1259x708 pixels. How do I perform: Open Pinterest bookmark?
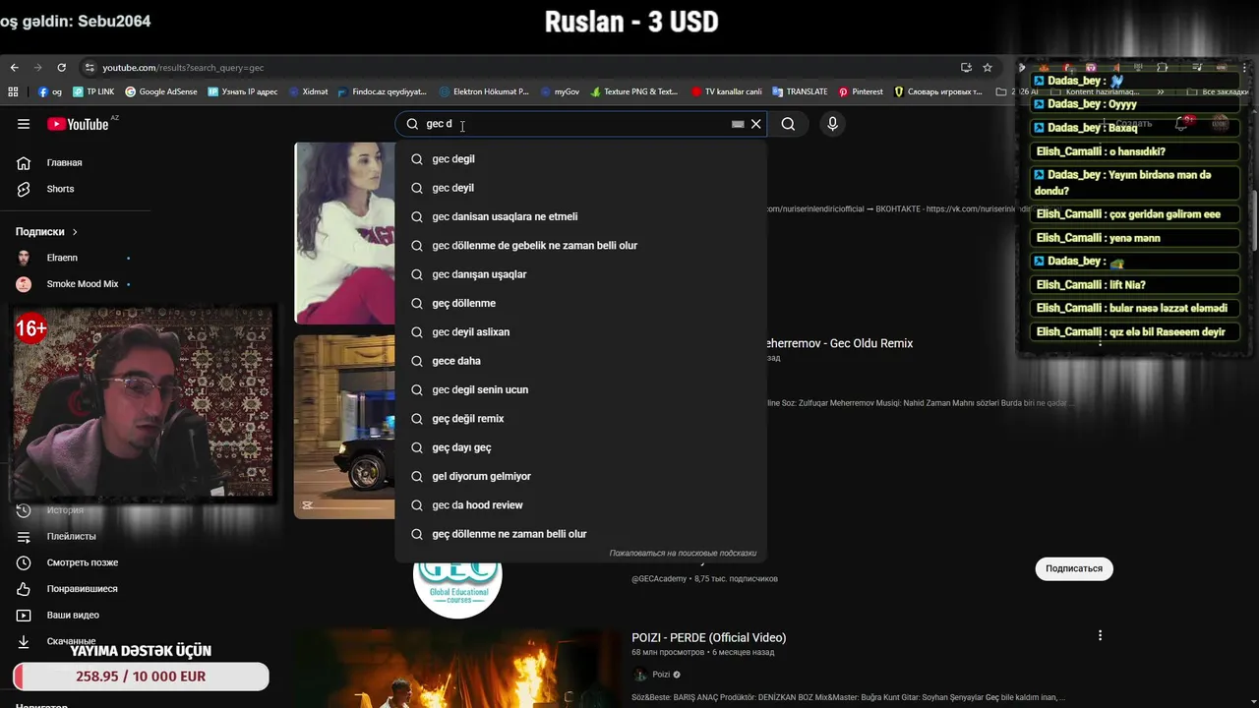pos(861,91)
